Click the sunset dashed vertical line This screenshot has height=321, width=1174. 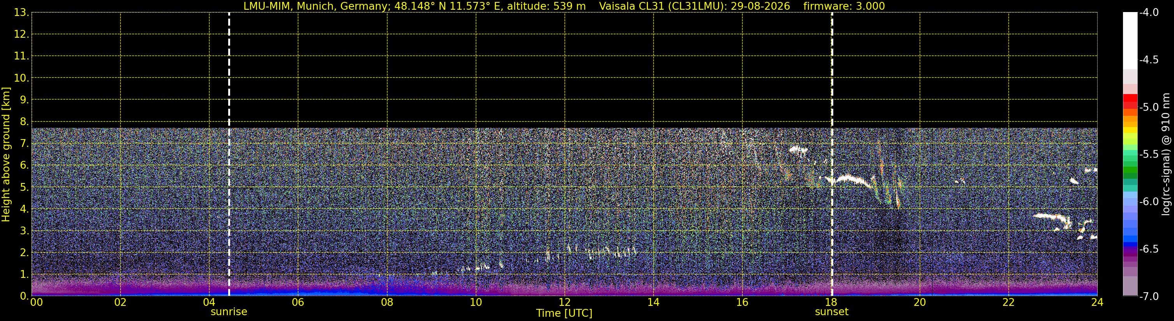point(832,154)
